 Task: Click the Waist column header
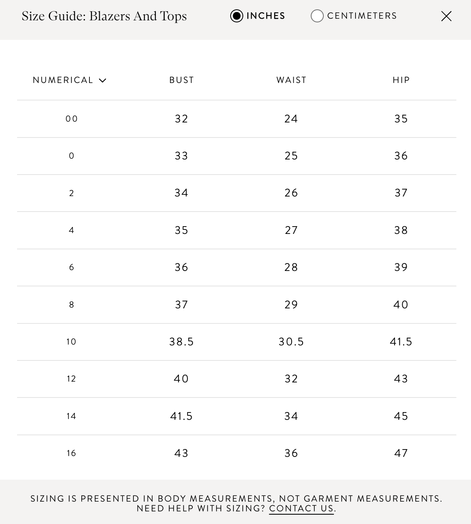pyautogui.click(x=291, y=80)
